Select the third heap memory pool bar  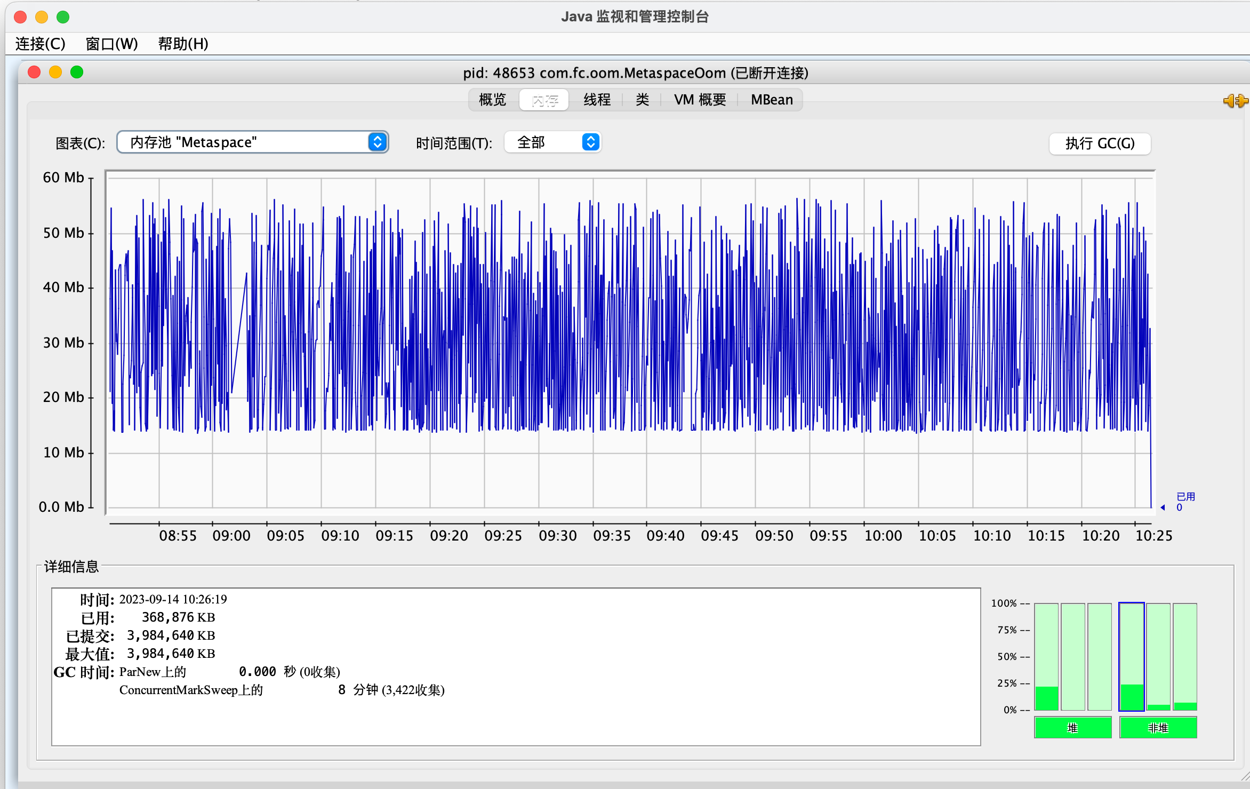(x=1100, y=657)
